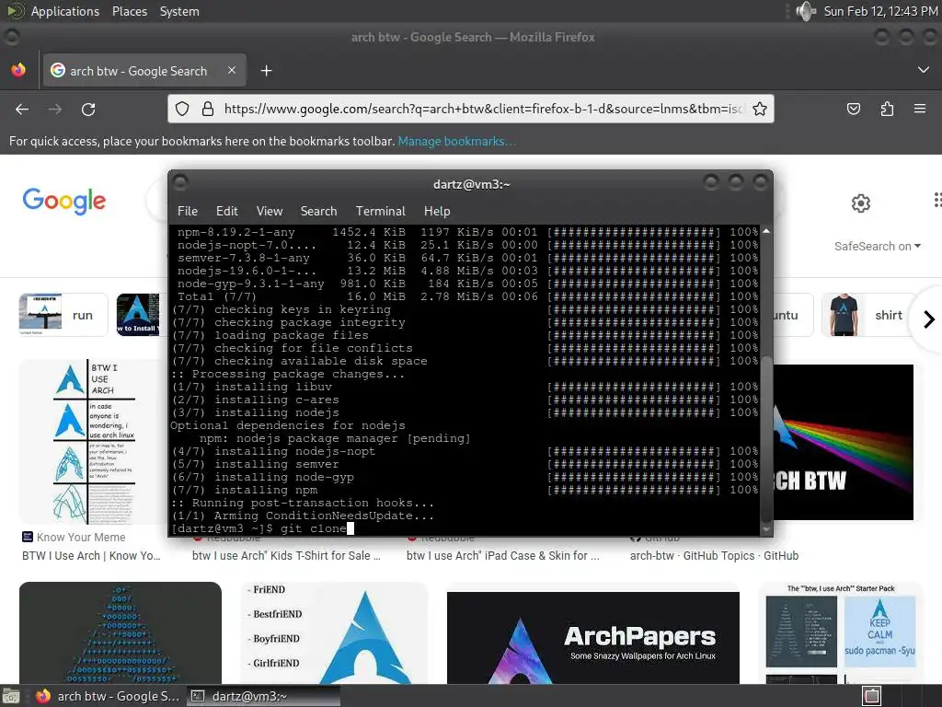Click terminal scrollbar up arrow

766,231
